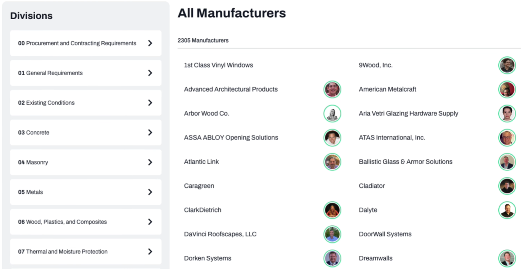
Task: Expand the 03 Concrete division arrow
Action: click(150, 132)
